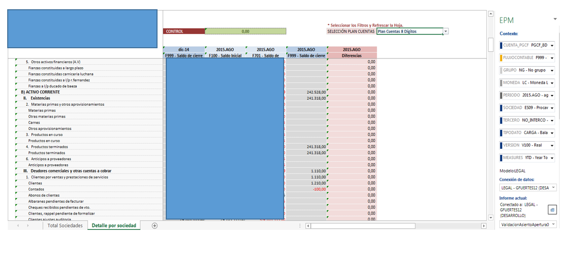This screenshot has height=254, width=574.
Task: Click the orange FLUJOCONTABLE color marker
Action: click(501, 57)
